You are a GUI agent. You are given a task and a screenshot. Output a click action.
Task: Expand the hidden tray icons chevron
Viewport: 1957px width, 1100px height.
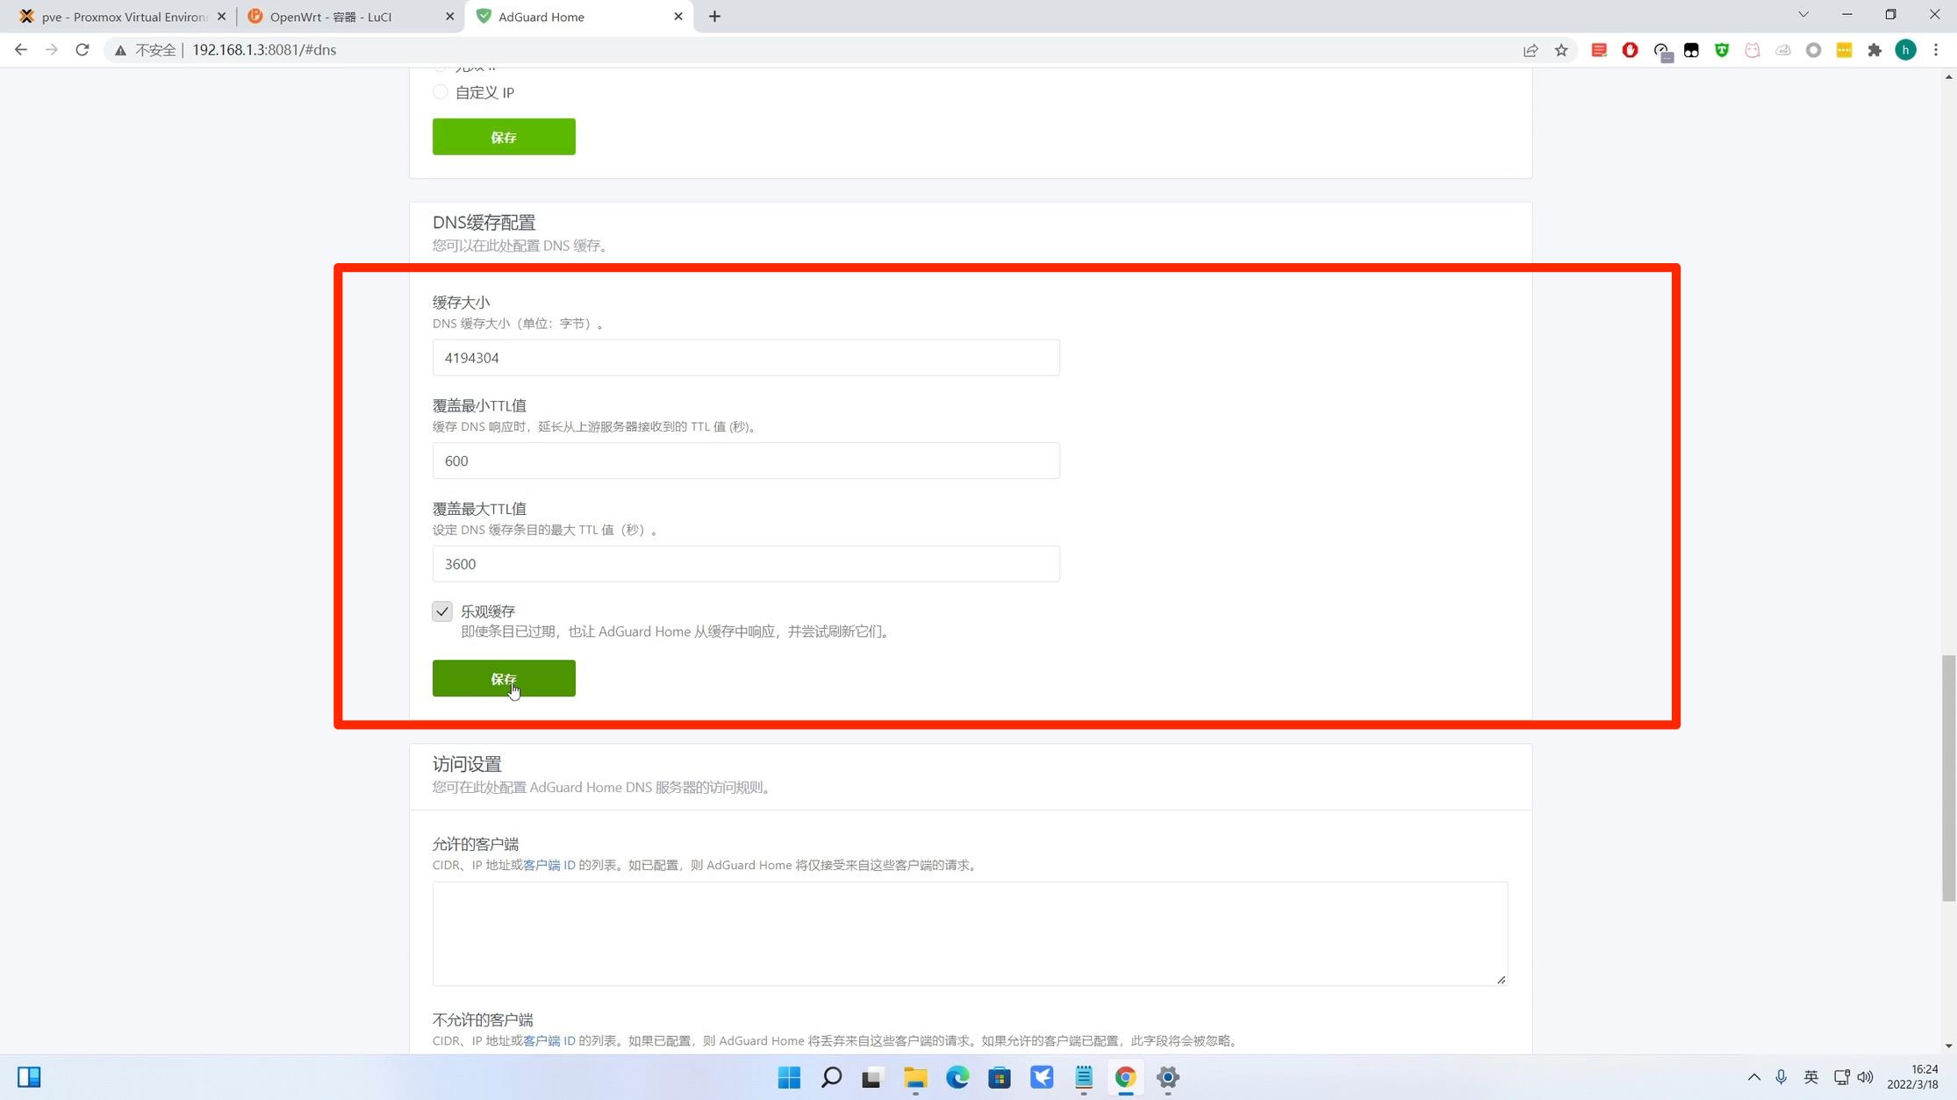[1754, 1077]
